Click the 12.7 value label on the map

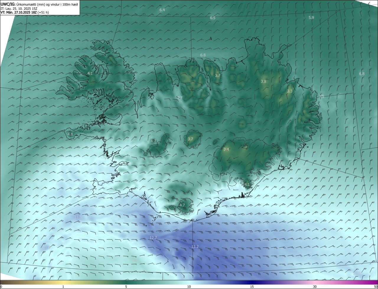pos(153,238)
